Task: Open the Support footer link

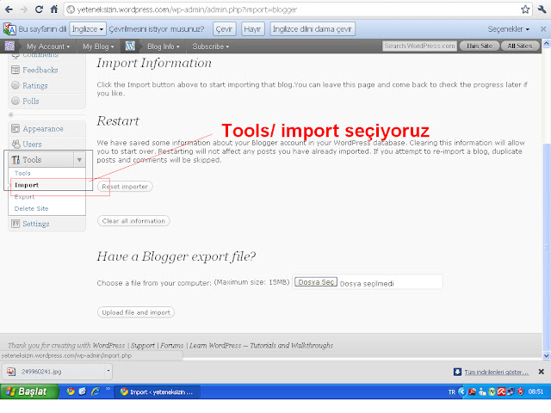Action: [x=143, y=345]
